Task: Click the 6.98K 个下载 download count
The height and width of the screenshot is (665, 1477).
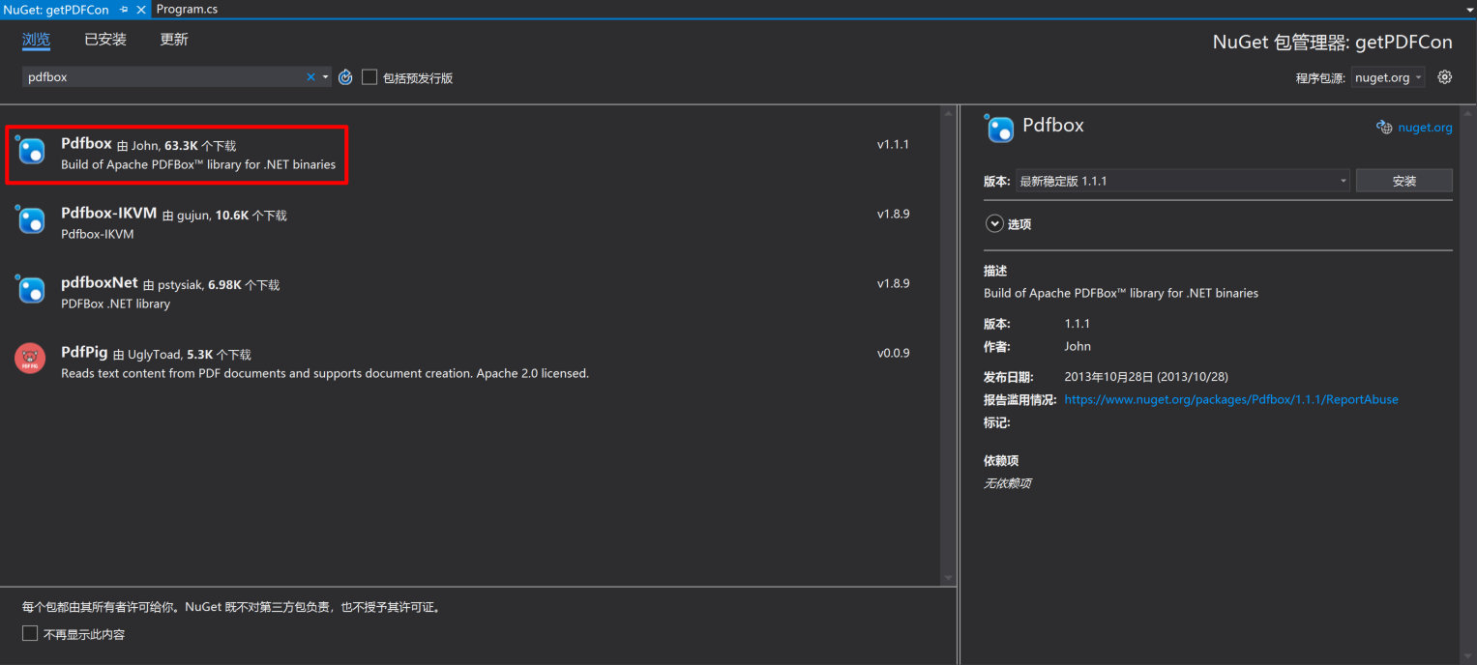Action: (x=244, y=285)
